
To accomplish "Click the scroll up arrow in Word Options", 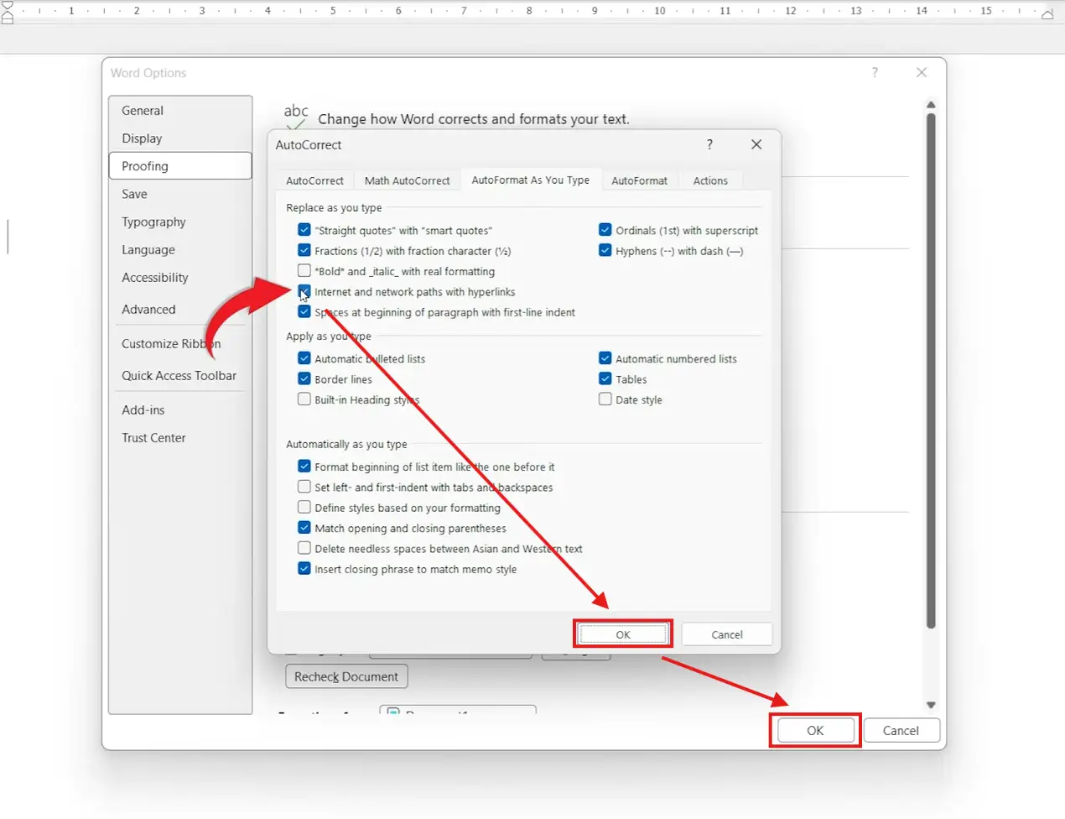I will coord(931,105).
